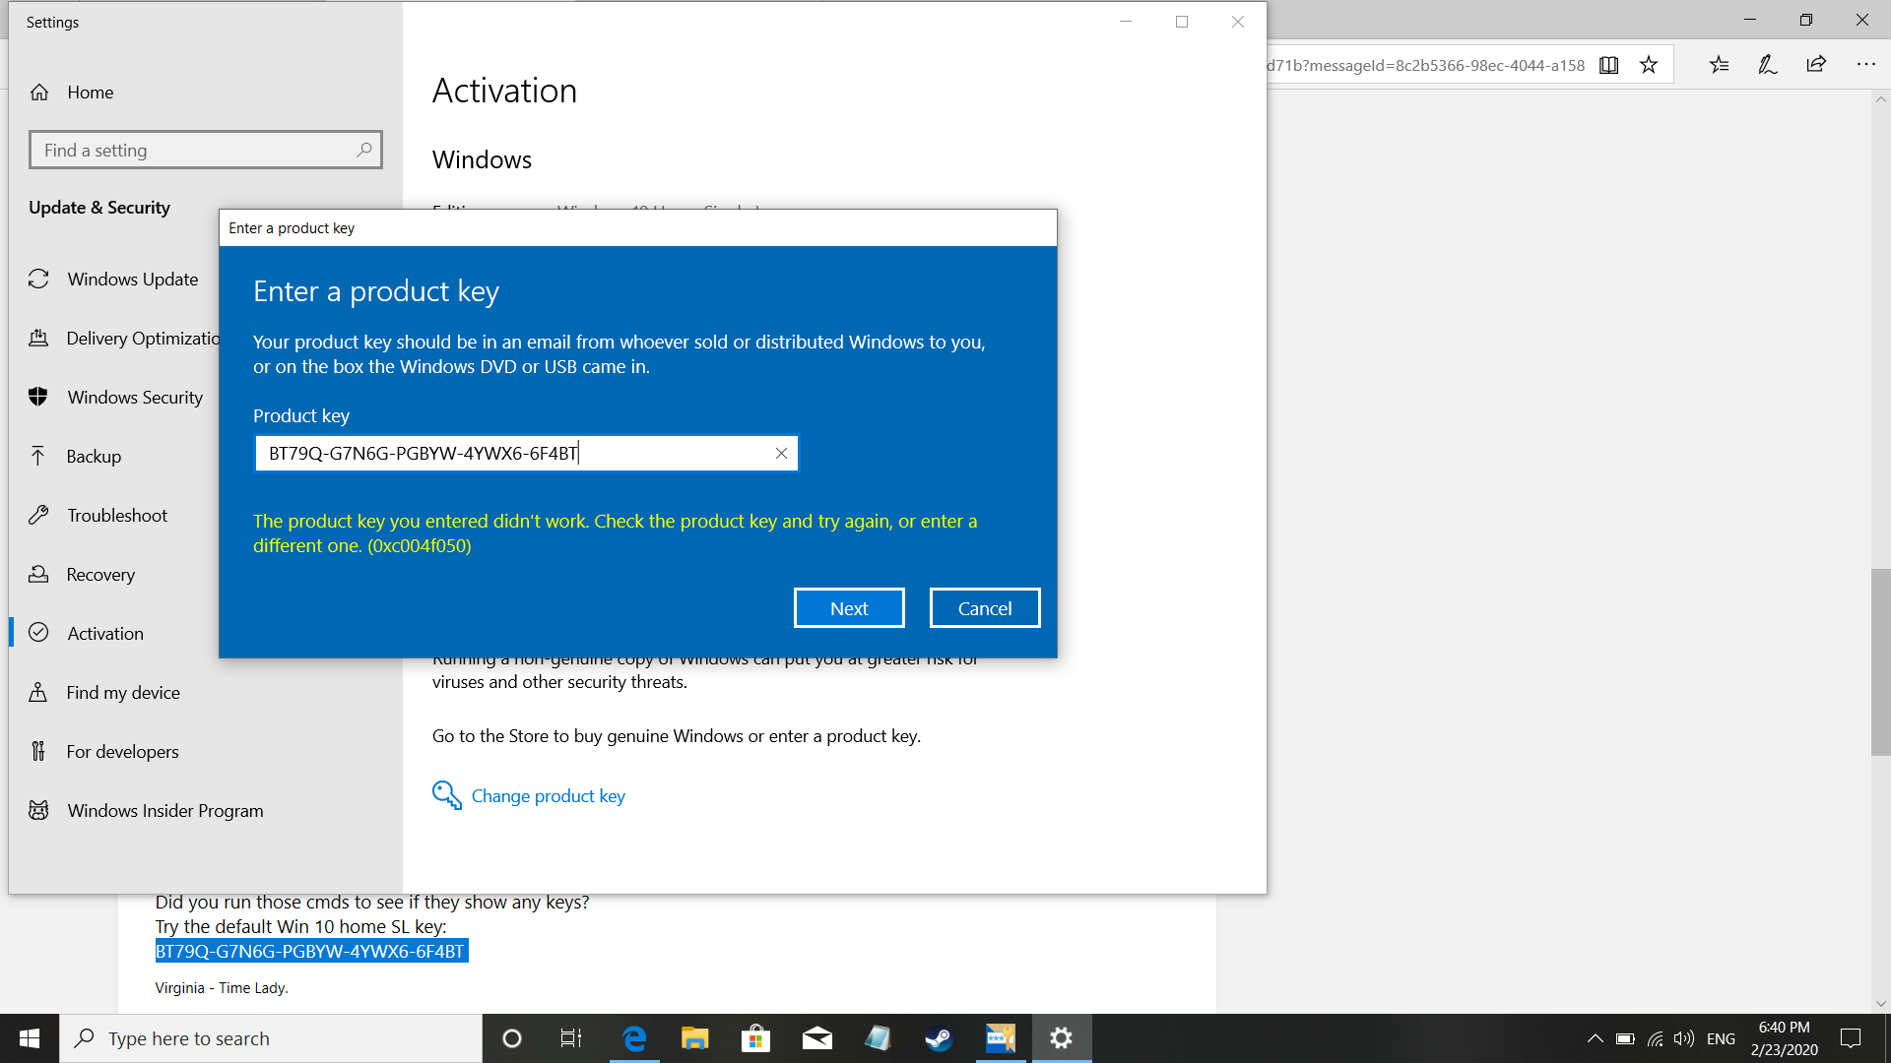1891x1063 pixels.
Task: Open Reading view in Edge
Action: [x=1608, y=65]
